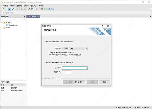Select the XDMCP folder in tree
This screenshot has height=109, width=152.
tap(7, 23)
